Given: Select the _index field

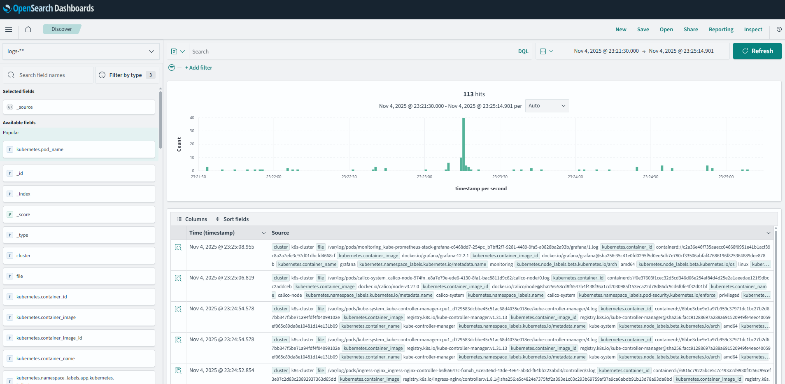Looking at the screenshot, I should tap(79, 194).
